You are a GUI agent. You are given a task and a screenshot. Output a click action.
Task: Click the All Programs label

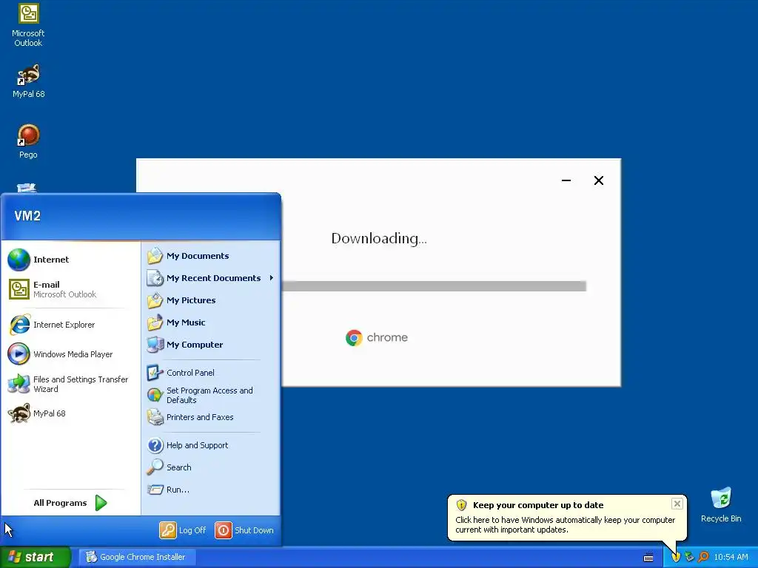pyautogui.click(x=60, y=503)
